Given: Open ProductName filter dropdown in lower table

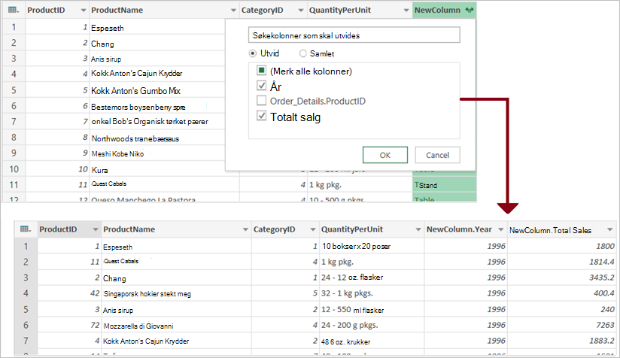Looking at the screenshot, I should (245, 229).
